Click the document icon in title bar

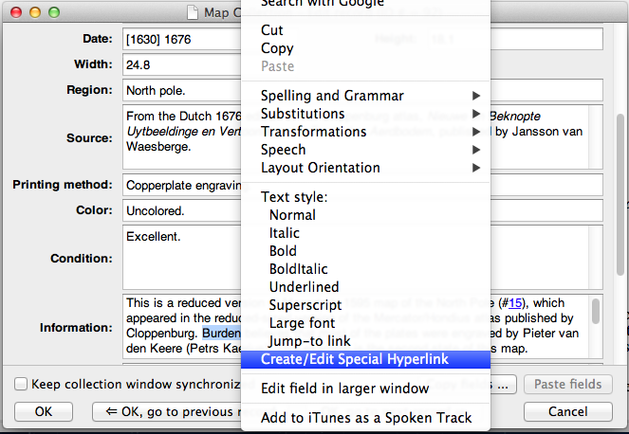(193, 12)
